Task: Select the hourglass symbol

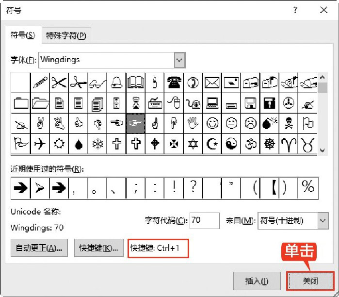Action: tap(136, 103)
